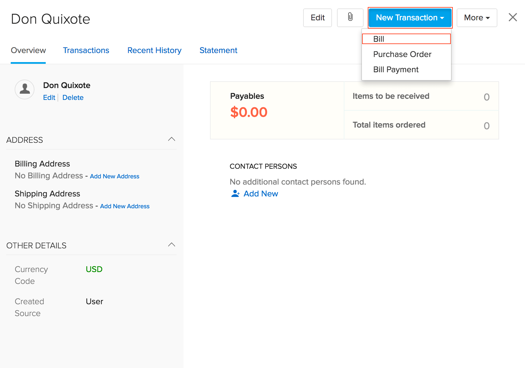Screen dimensions: 525x368
Task: Open the New Transaction dropdown
Action: [410, 17]
